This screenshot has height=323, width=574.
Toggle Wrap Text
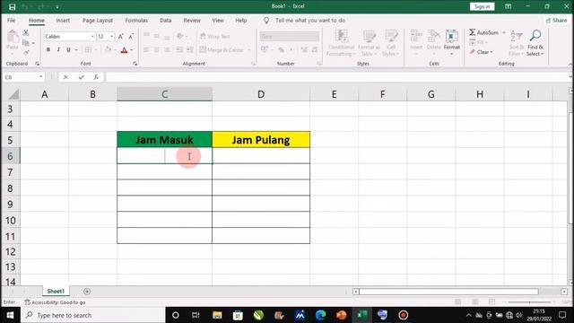[215, 36]
